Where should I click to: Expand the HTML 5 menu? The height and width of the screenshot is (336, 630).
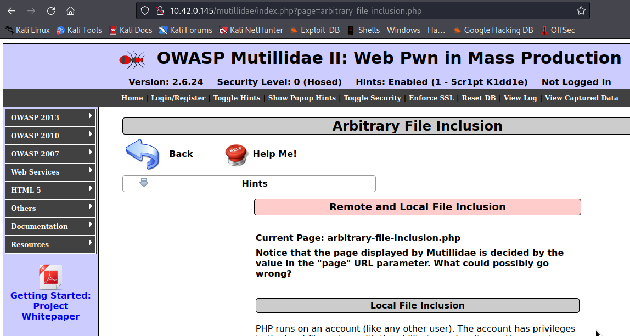50,190
